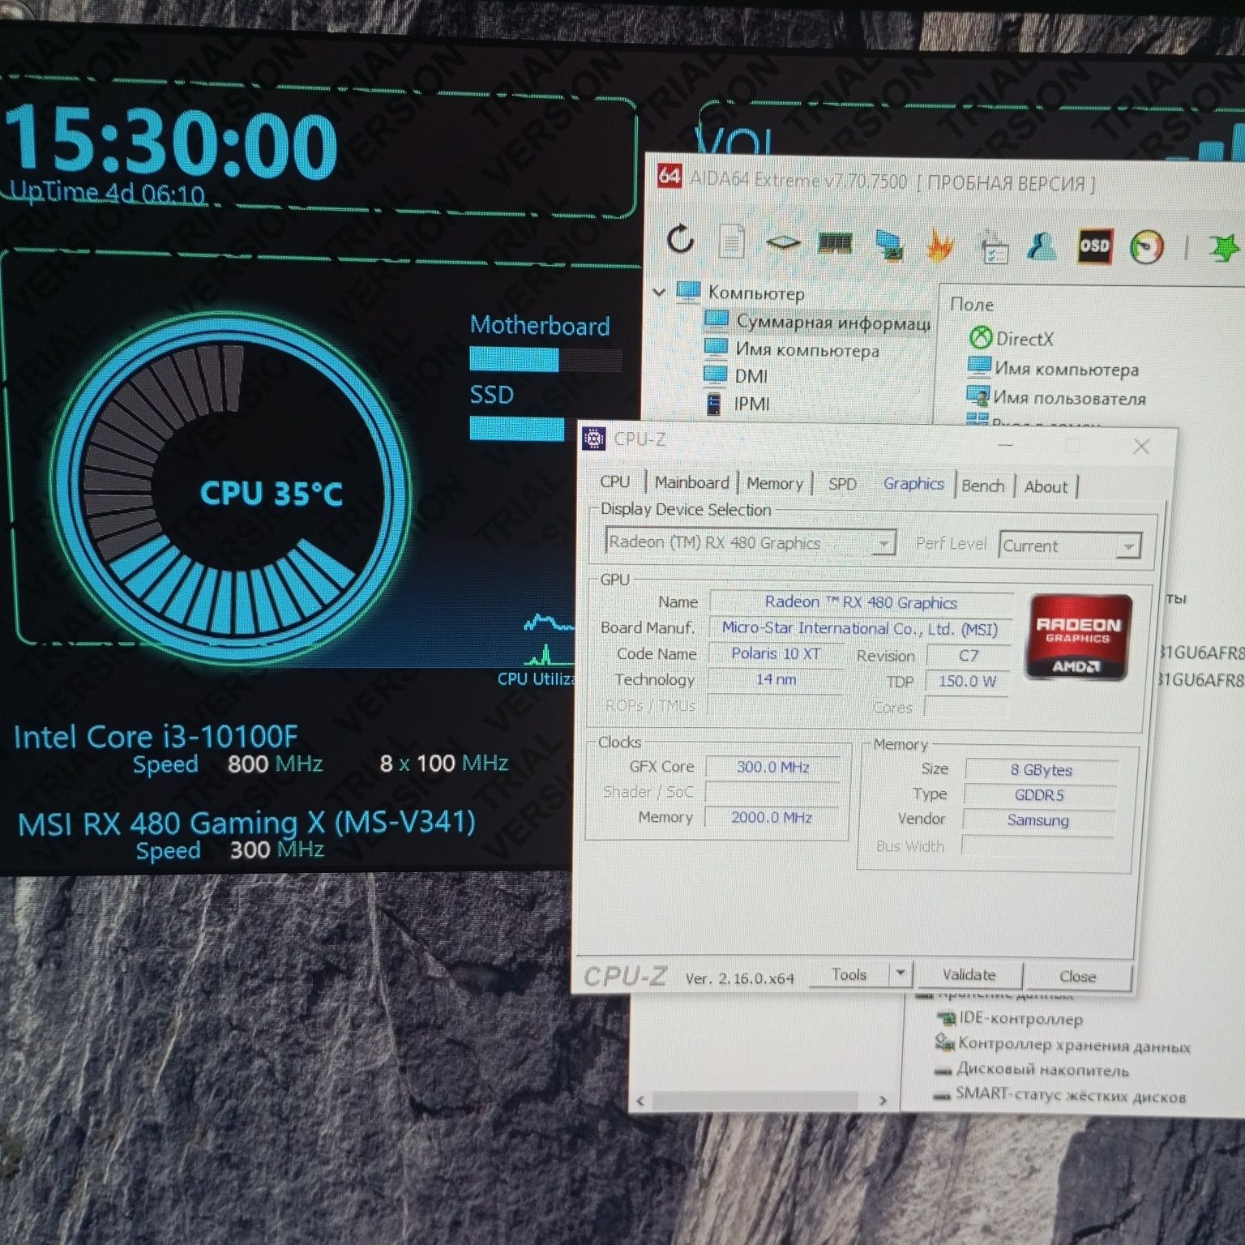Click the Polaris 10 XT code name field
The width and height of the screenshot is (1245, 1245).
tap(776, 653)
